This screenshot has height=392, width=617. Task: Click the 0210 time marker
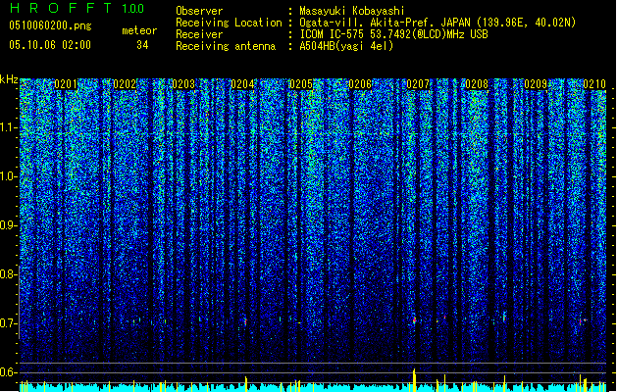(594, 84)
